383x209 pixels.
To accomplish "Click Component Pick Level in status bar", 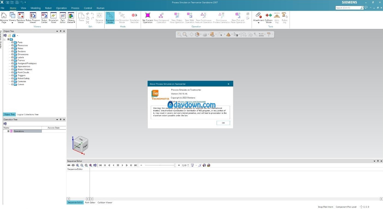I will pyautogui.click(x=346, y=207).
